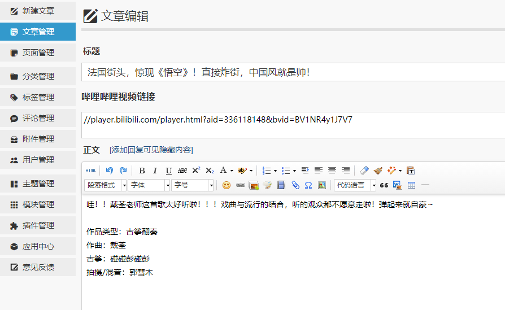This screenshot has width=505, height=310.
Task: Switch editor to HTML source mode
Action: tap(90, 171)
